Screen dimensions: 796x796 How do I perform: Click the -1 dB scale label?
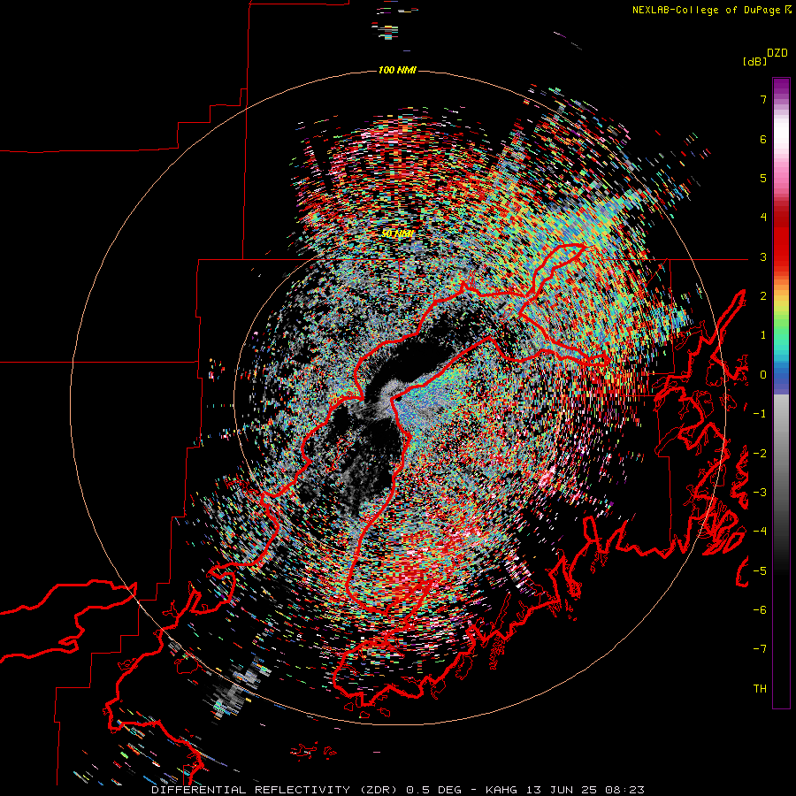tap(760, 414)
